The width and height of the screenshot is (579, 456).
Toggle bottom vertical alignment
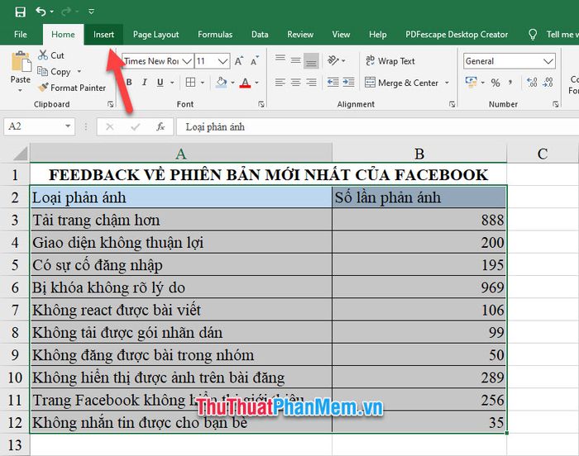[311, 61]
